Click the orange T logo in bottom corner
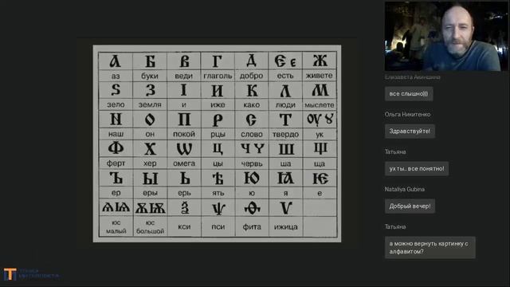The image size is (510, 287). (x=10, y=274)
